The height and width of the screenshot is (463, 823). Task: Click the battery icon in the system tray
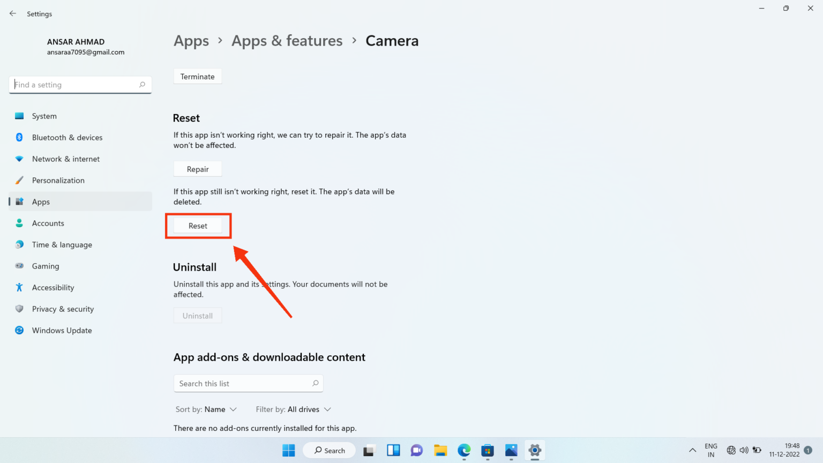757,451
